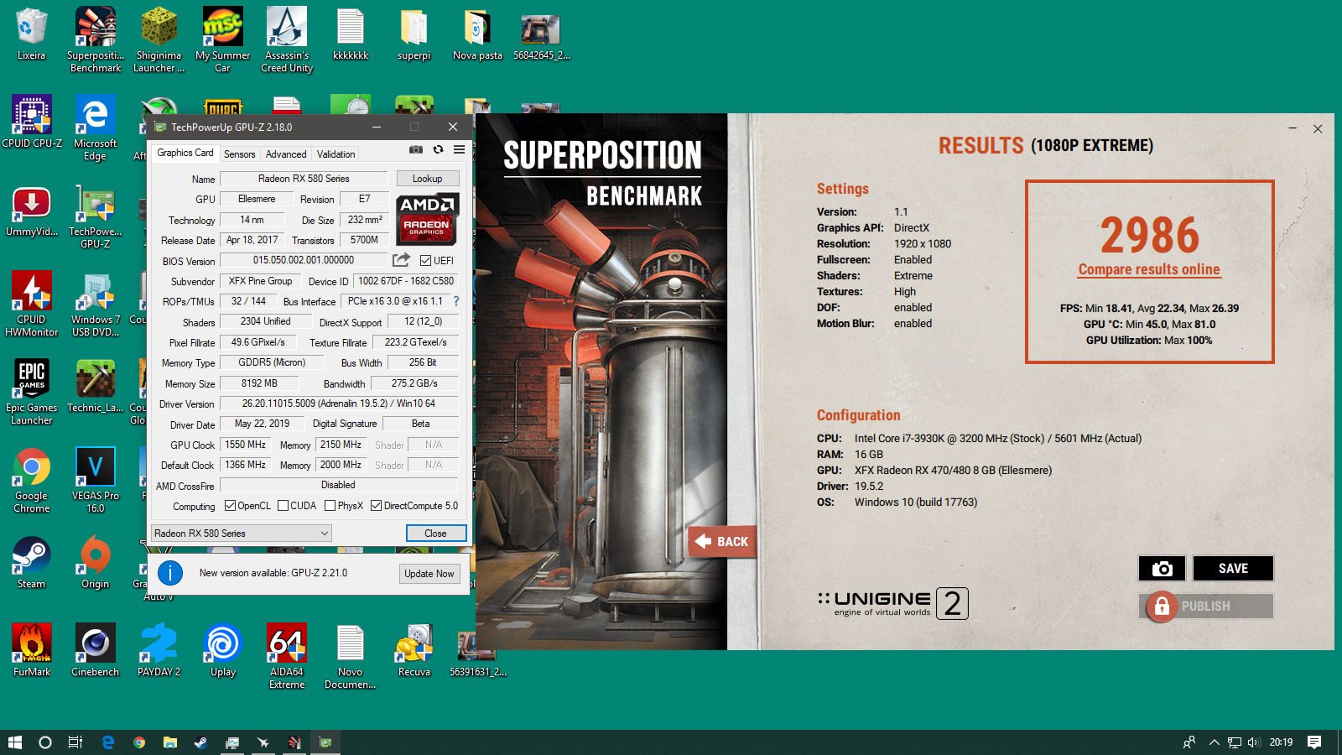Toggle the UEFI checkbox
The image size is (1342, 755).
pyautogui.click(x=425, y=261)
